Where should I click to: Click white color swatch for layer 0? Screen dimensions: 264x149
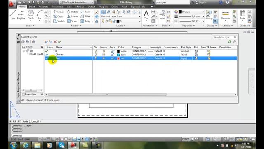click(118, 51)
